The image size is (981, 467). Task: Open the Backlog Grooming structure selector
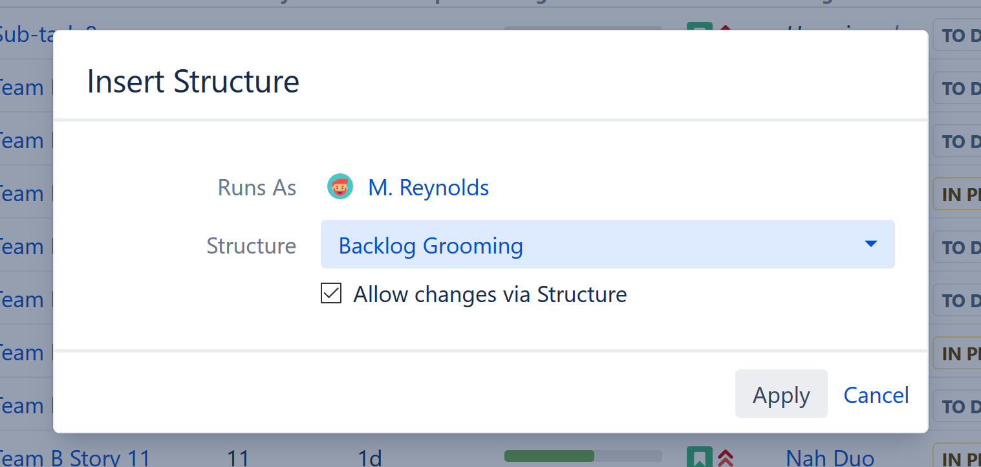[x=607, y=244]
